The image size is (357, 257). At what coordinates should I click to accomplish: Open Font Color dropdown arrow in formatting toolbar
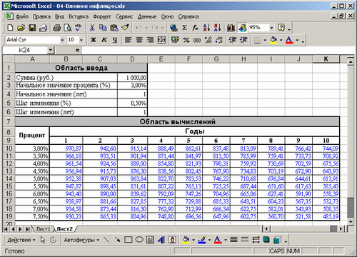pyautogui.click(x=297, y=40)
